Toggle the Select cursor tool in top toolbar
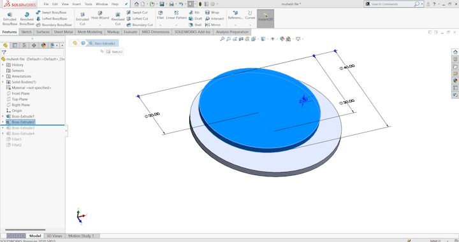The width and height of the screenshot is (459, 242). point(191,4)
